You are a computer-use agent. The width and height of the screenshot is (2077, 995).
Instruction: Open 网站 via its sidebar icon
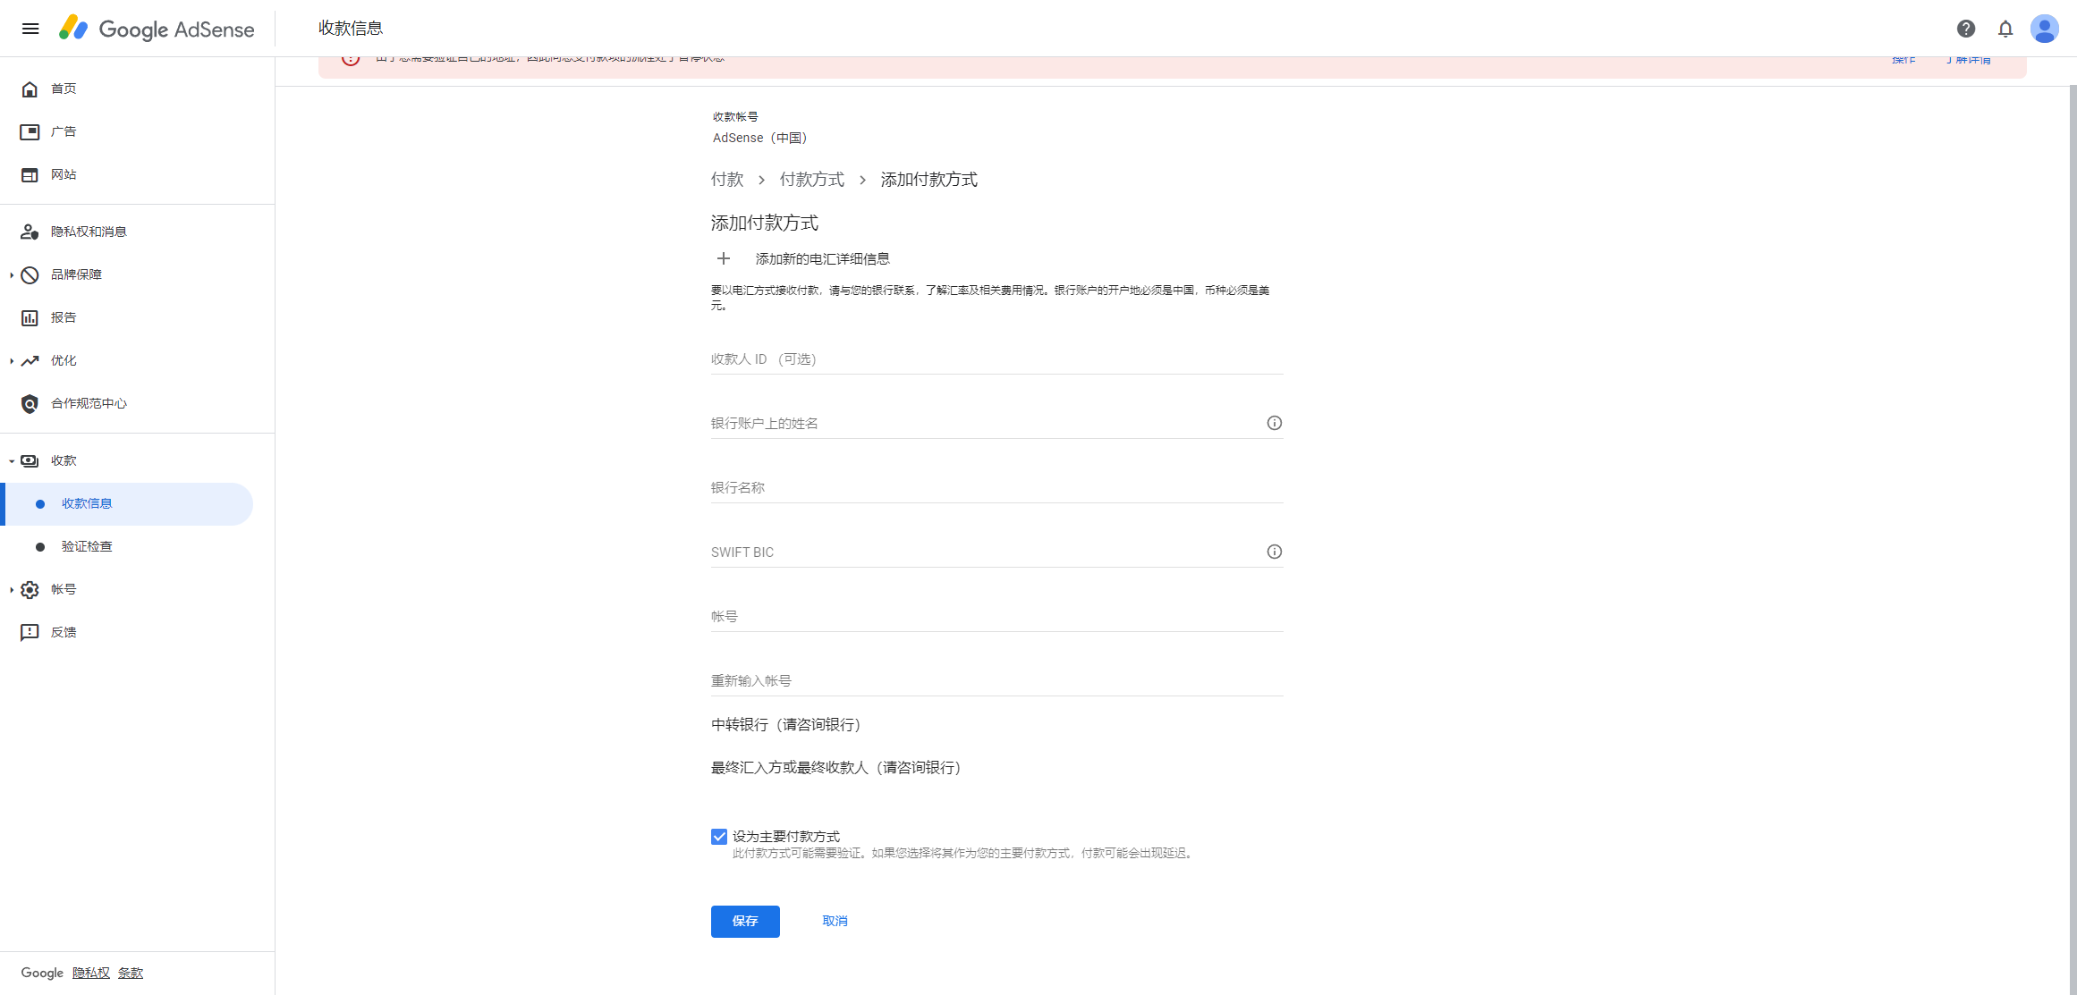click(29, 174)
